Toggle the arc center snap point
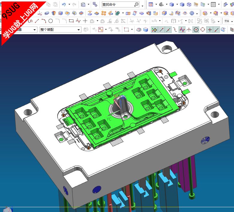The width and height of the screenshot is (234, 212). click(196, 30)
